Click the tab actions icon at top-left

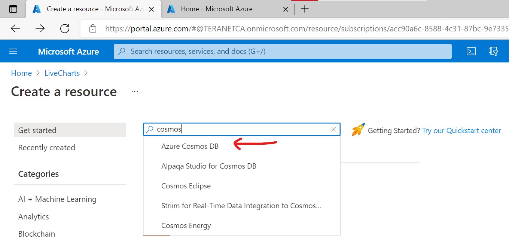(x=13, y=9)
